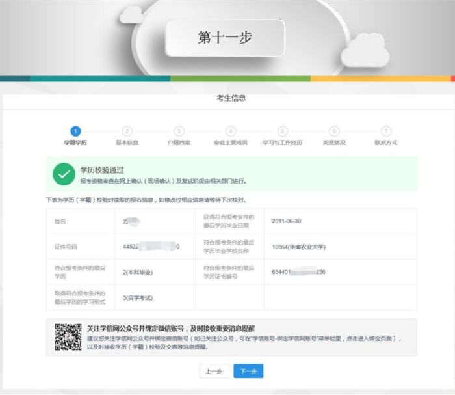Click the step 4 circle above 家庭主要成员
The height and width of the screenshot is (395, 455).
click(x=231, y=131)
